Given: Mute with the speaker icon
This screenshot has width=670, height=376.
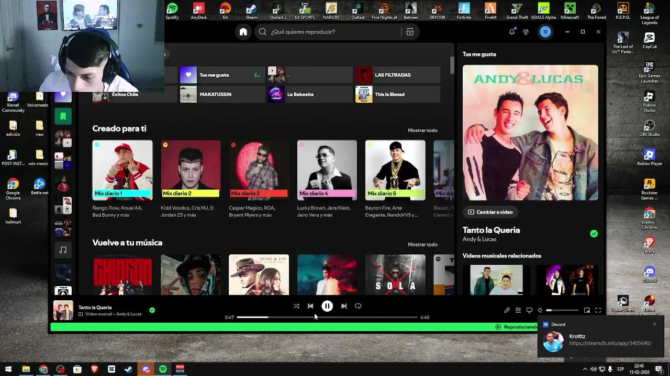Looking at the screenshot, I should 540,310.
